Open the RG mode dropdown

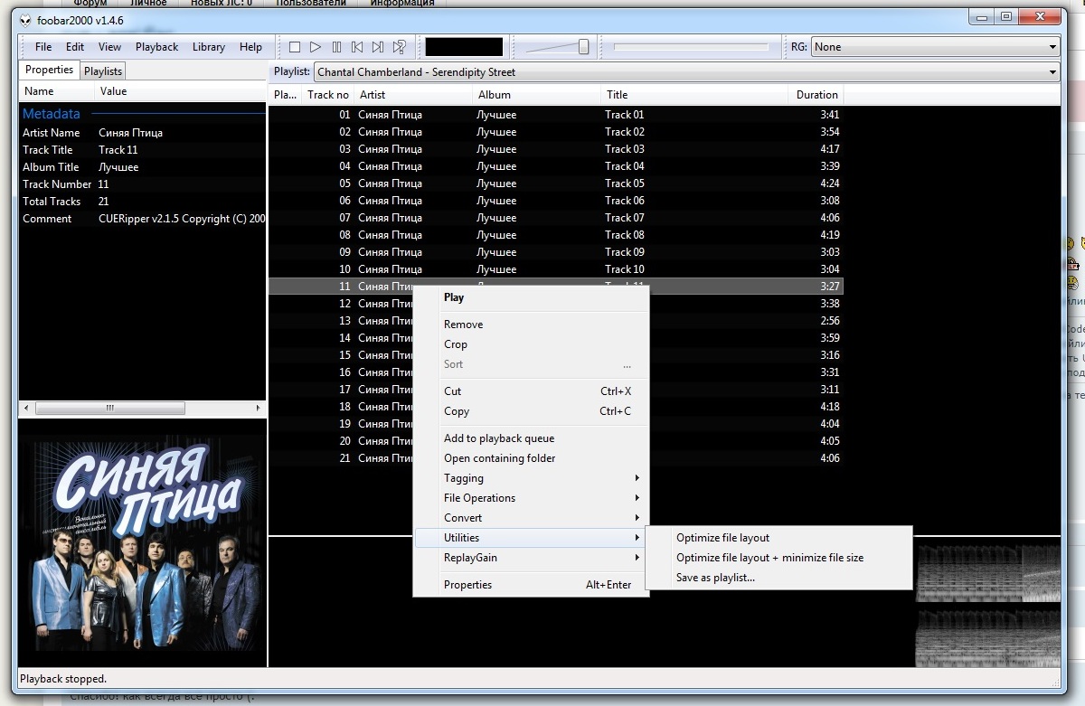[x=935, y=47]
